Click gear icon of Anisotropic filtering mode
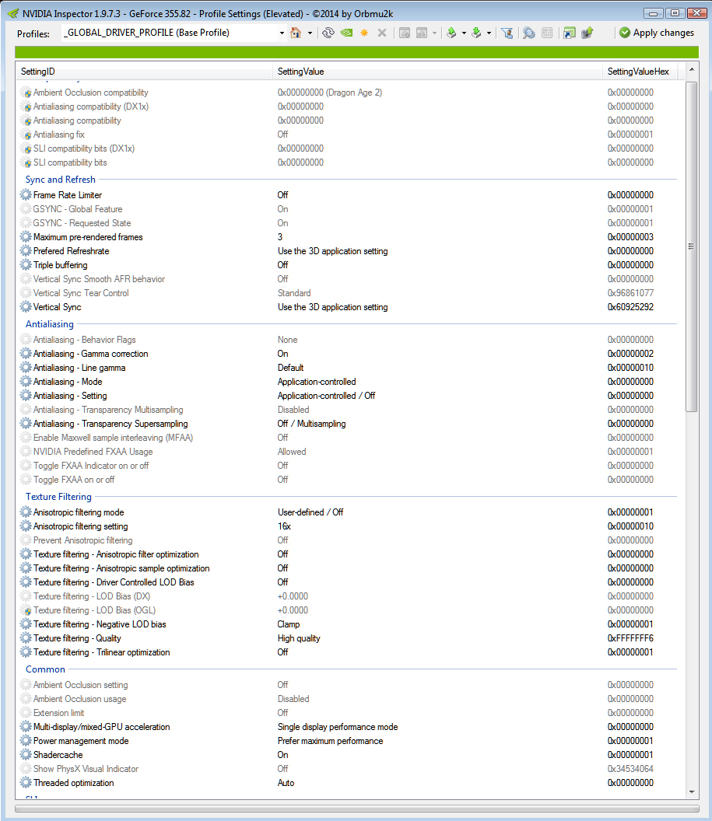Viewport: 712px width, 821px height. click(x=26, y=512)
